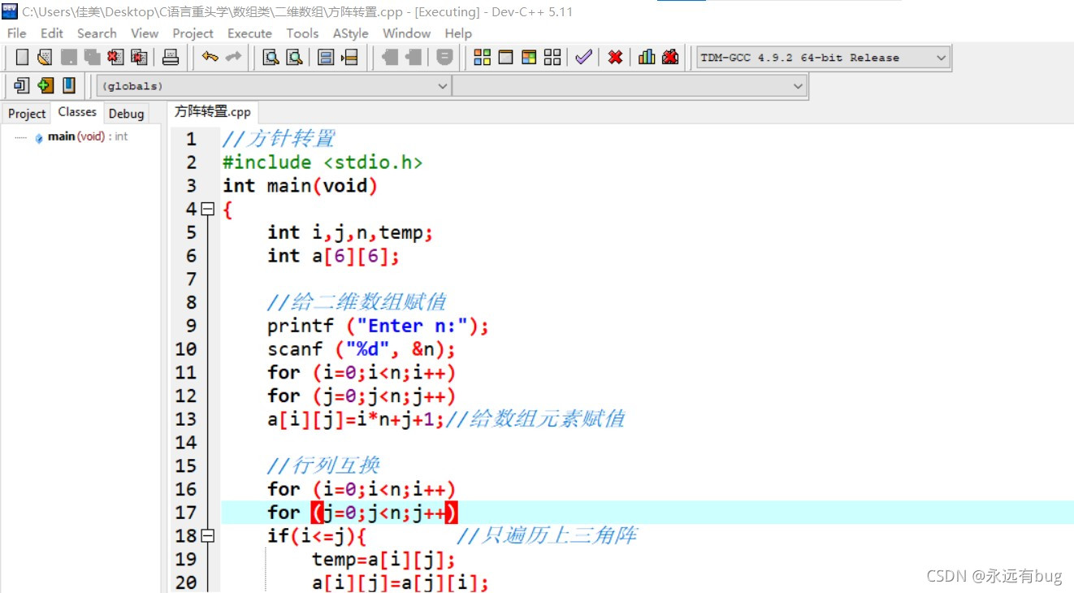Open the Execute menu
This screenshot has width=1074, height=593.
click(x=249, y=33)
